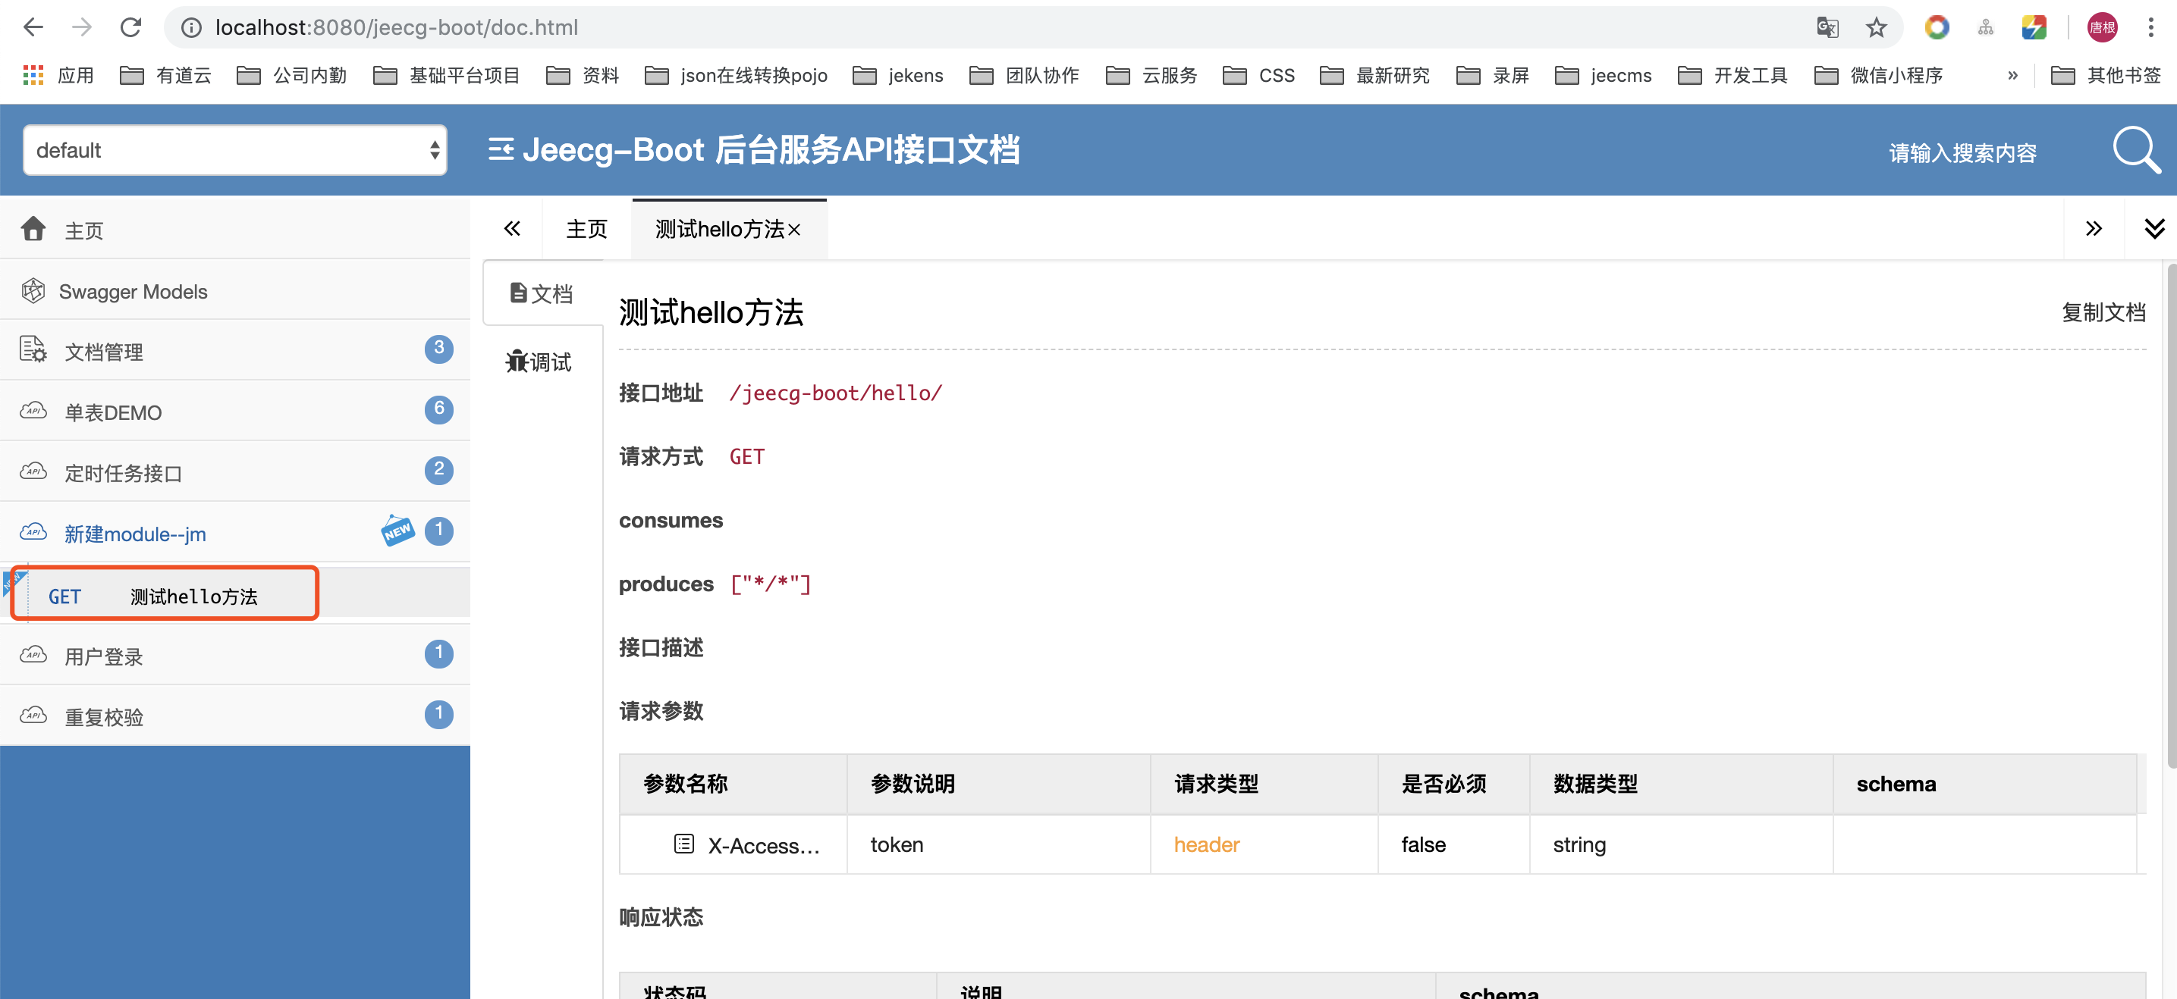Open the user profile avatar 唐根
This screenshot has width=2177, height=999.
tap(2102, 28)
